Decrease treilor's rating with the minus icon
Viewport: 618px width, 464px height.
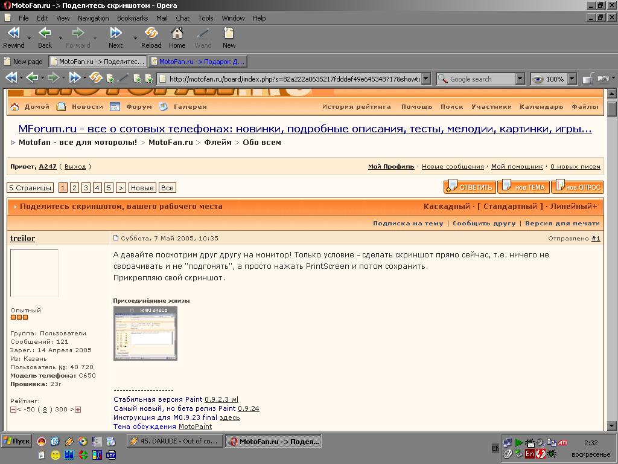[13, 410]
